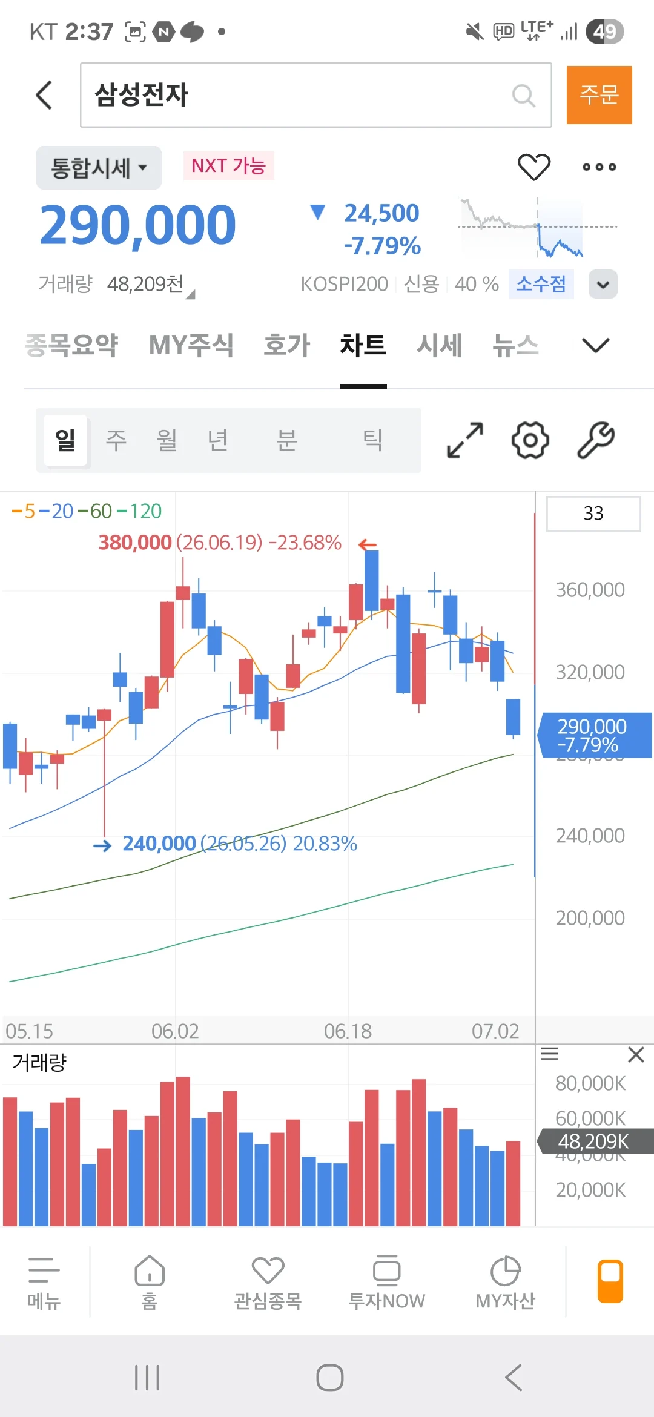Tap the orange 주문 order button
This screenshot has height=1417, width=654.
point(599,95)
